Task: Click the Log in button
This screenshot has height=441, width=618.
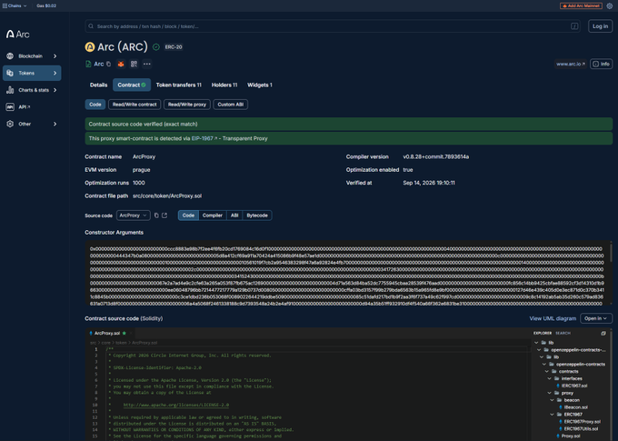Action: (600, 26)
